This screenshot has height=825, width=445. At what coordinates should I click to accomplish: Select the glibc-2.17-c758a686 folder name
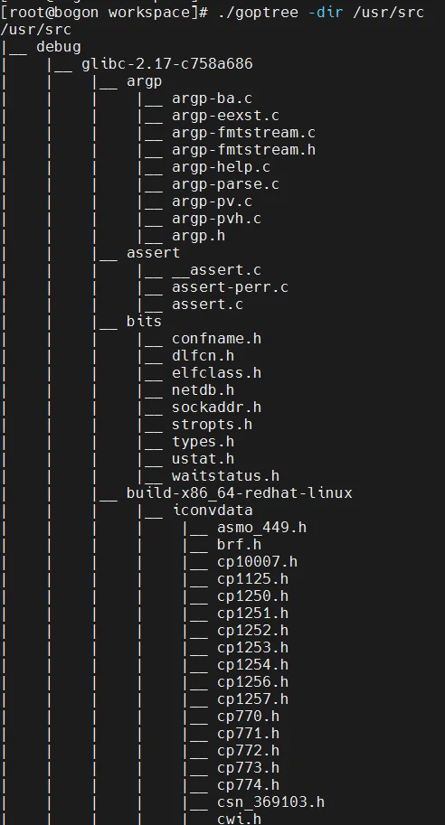[x=167, y=64]
